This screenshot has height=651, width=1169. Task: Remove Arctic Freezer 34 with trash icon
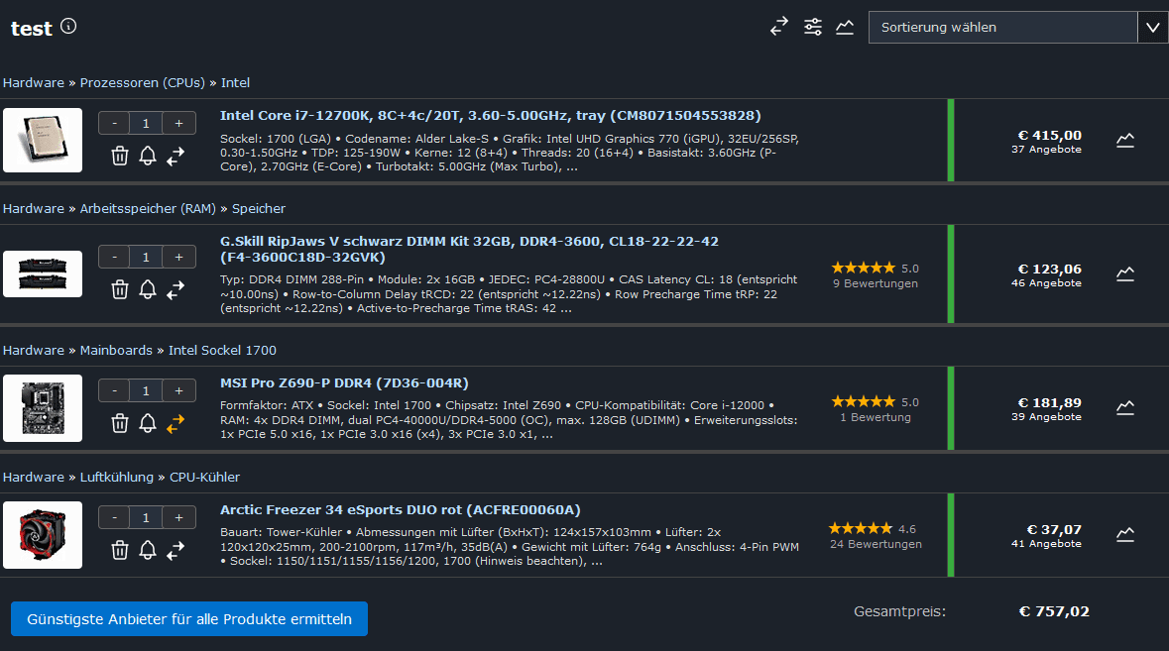coord(119,551)
